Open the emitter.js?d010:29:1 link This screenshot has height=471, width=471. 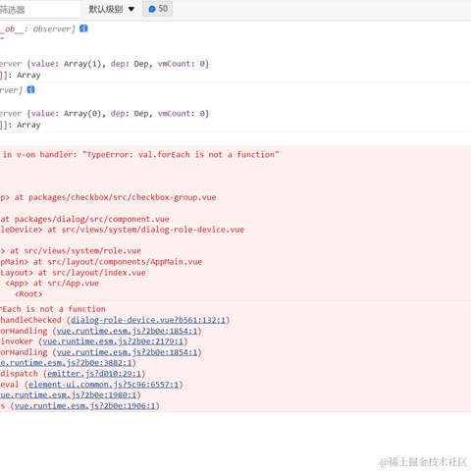pyautogui.click(x=94, y=374)
